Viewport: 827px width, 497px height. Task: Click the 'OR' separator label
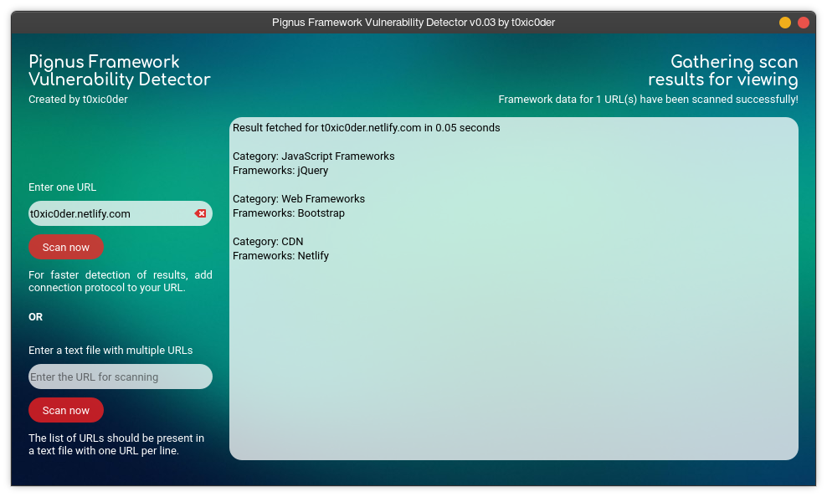pos(35,317)
